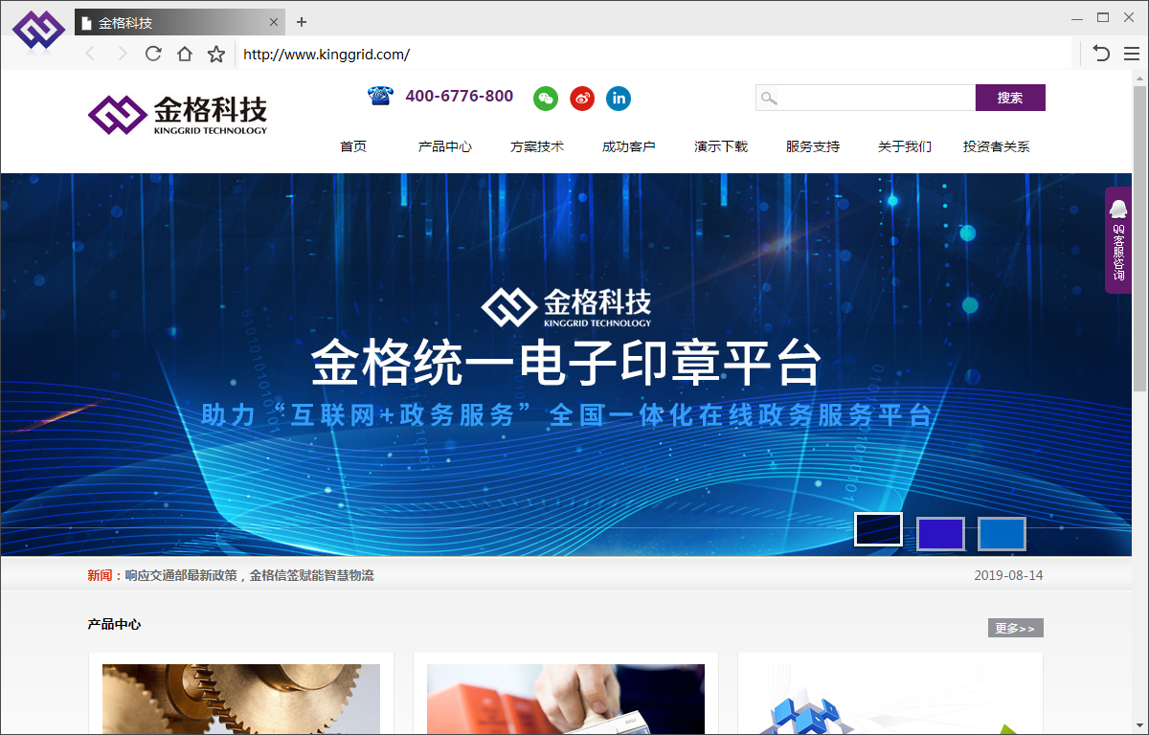Select the 金格科技 browser tab
The image size is (1149, 735).
click(180, 22)
